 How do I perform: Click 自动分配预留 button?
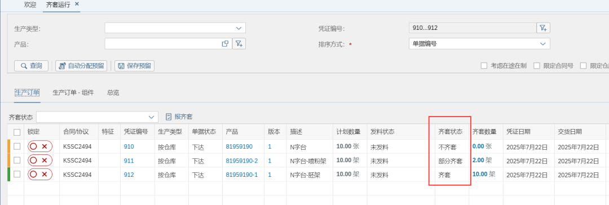coord(82,66)
